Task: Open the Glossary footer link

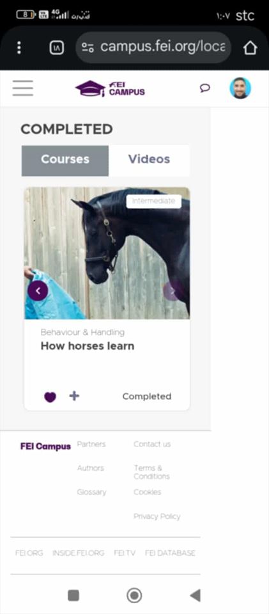Action: 91,492
